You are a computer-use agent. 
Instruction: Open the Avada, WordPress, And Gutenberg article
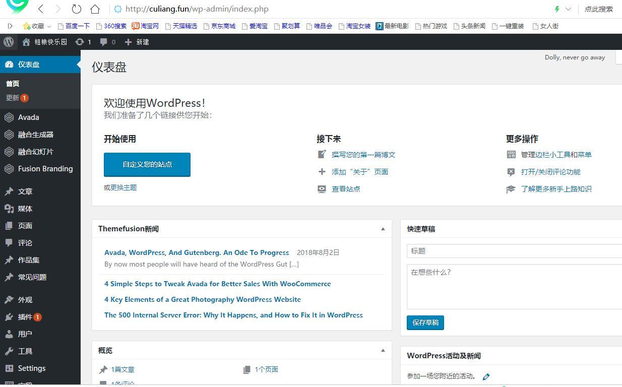[x=197, y=252]
